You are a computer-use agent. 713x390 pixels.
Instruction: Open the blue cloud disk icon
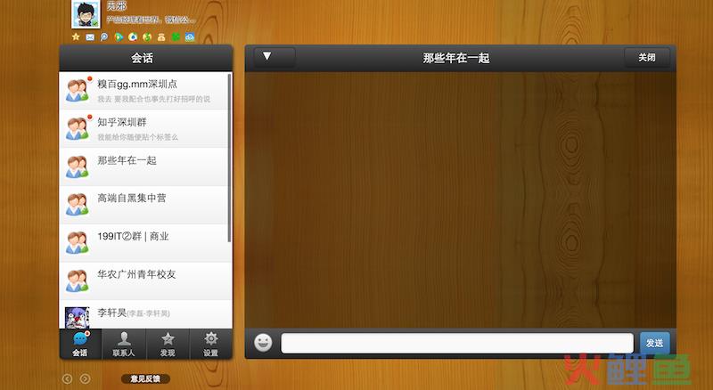(190, 37)
